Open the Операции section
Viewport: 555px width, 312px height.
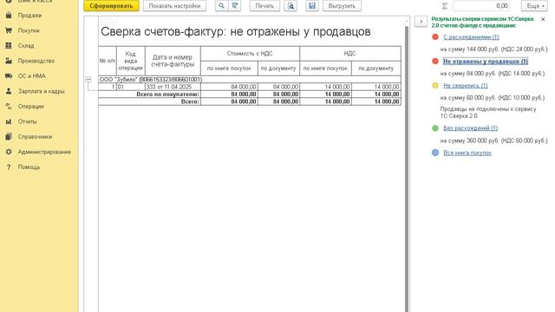coord(31,106)
